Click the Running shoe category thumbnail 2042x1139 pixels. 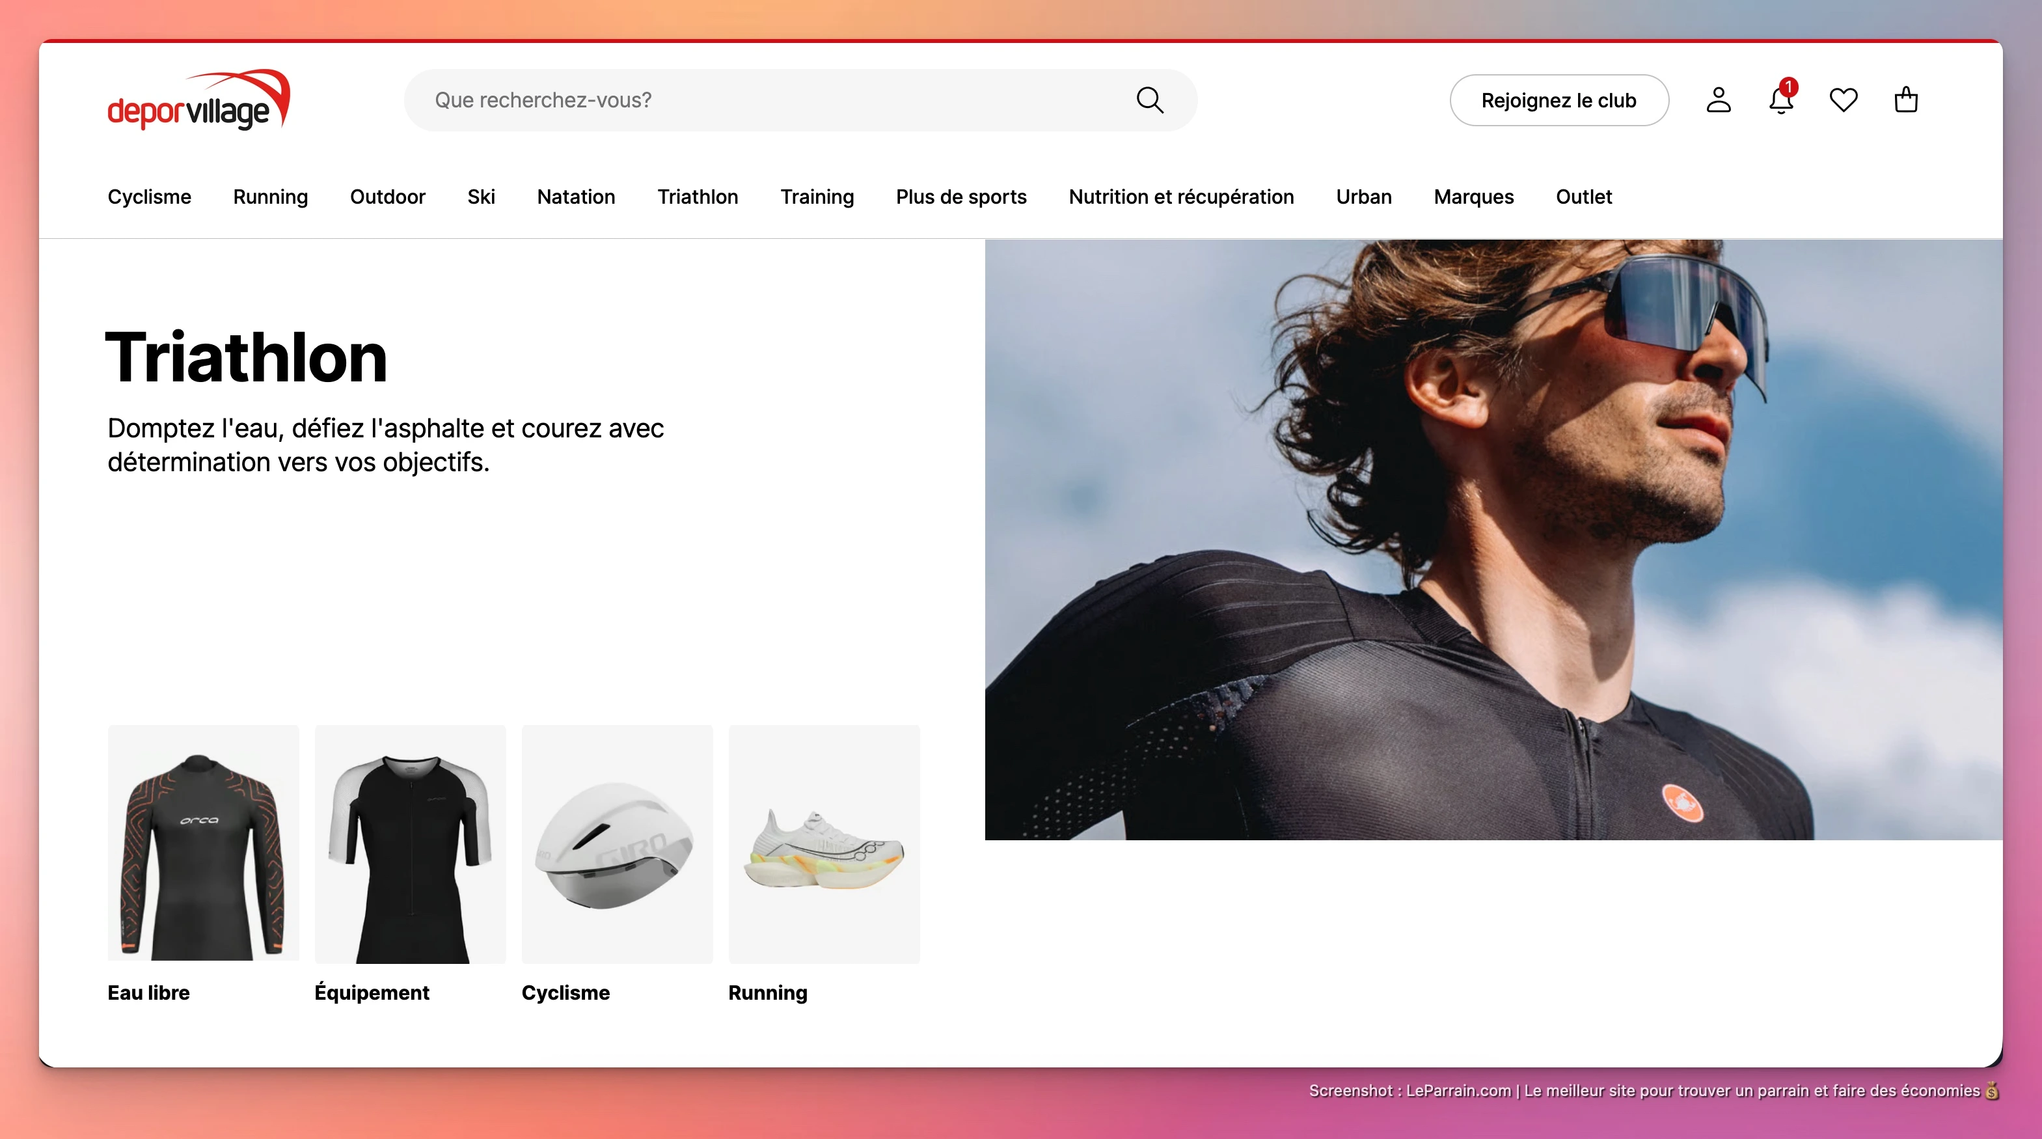click(824, 844)
